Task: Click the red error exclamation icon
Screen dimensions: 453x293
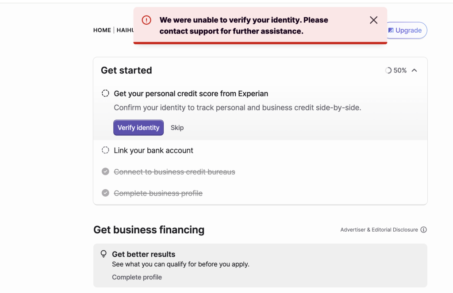Action: click(146, 20)
